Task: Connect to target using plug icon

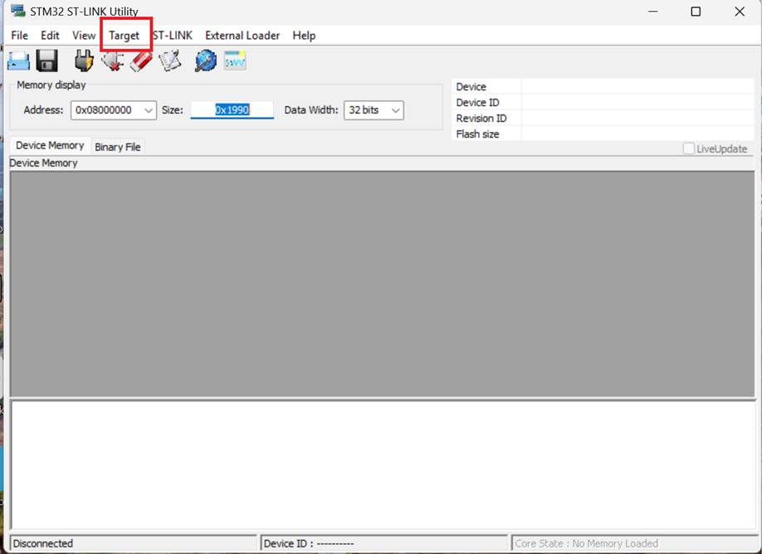Action: (x=84, y=61)
